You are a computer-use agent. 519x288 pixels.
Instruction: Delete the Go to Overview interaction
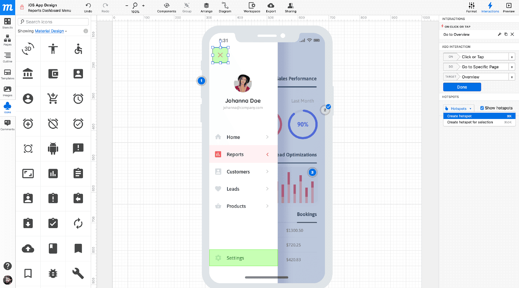click(512, 34)
